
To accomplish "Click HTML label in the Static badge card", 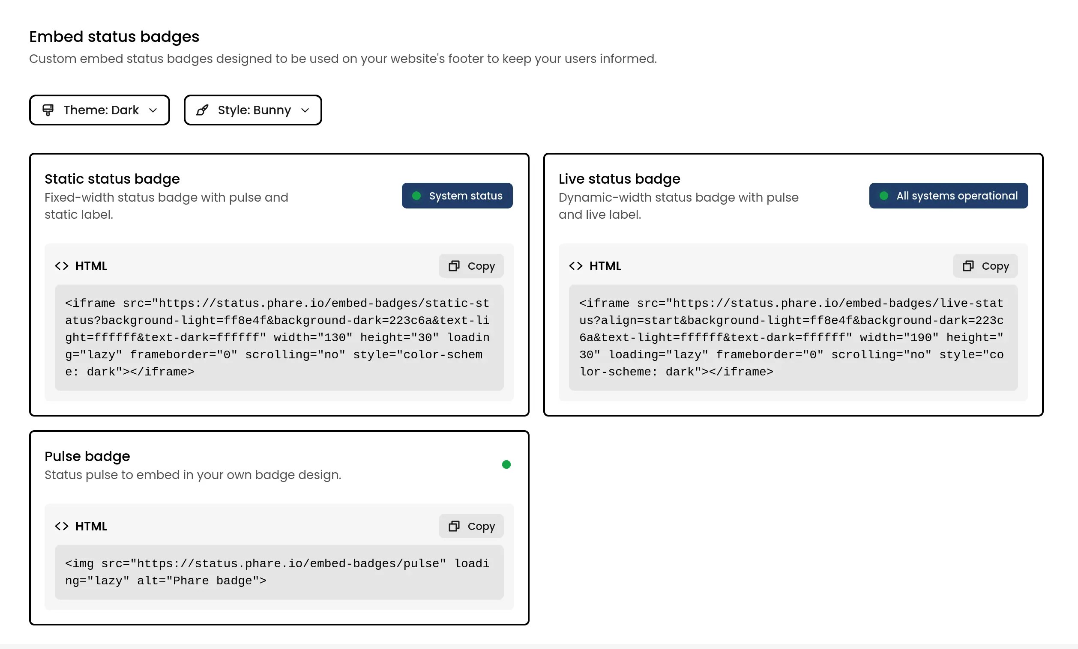I will (91, 266).
